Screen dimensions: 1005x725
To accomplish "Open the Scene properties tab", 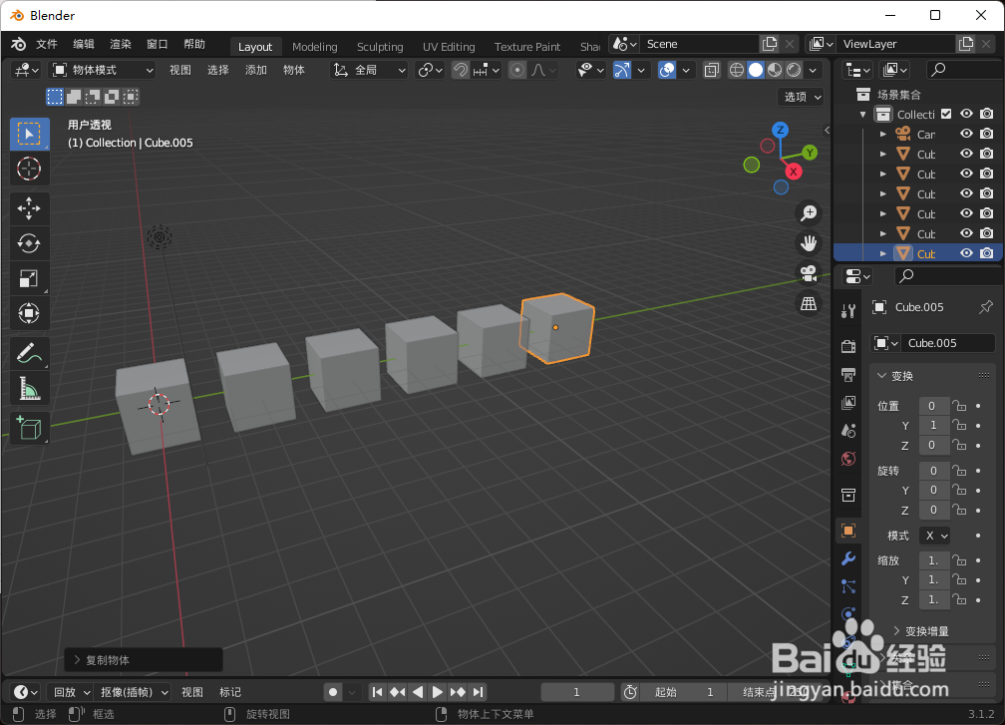I will 848,431.
